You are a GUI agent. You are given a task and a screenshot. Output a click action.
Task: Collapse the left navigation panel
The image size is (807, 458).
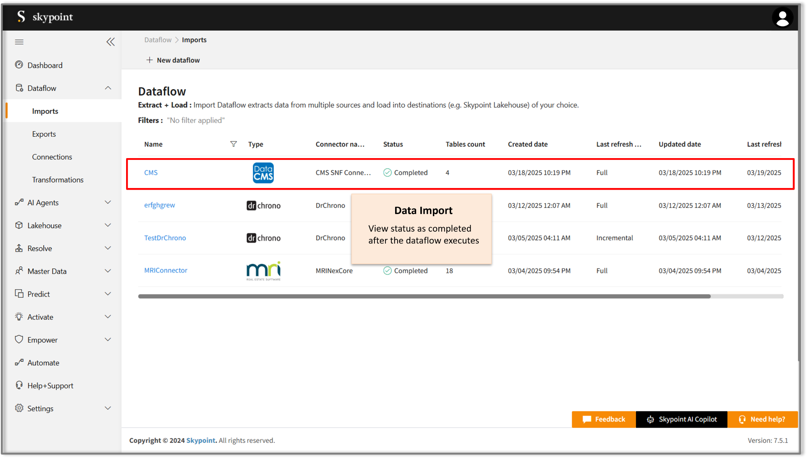tap(111, 42)
